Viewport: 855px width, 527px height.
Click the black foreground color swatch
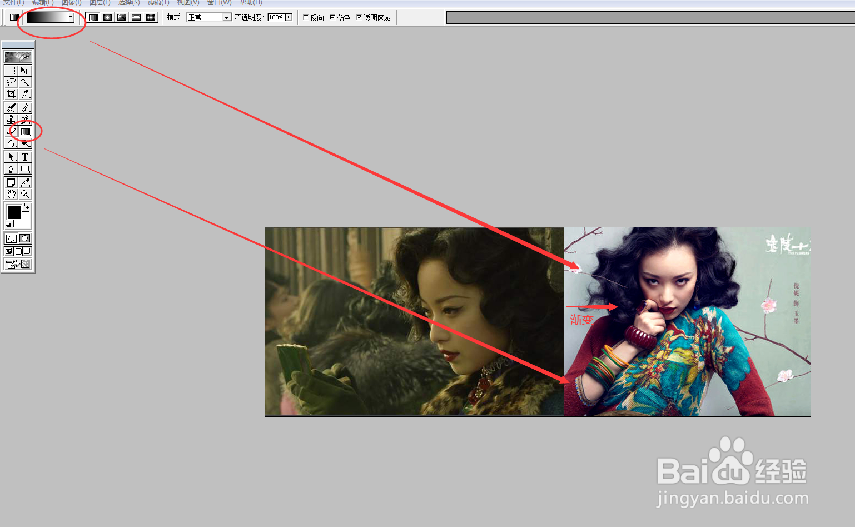(x=14, y=212)
